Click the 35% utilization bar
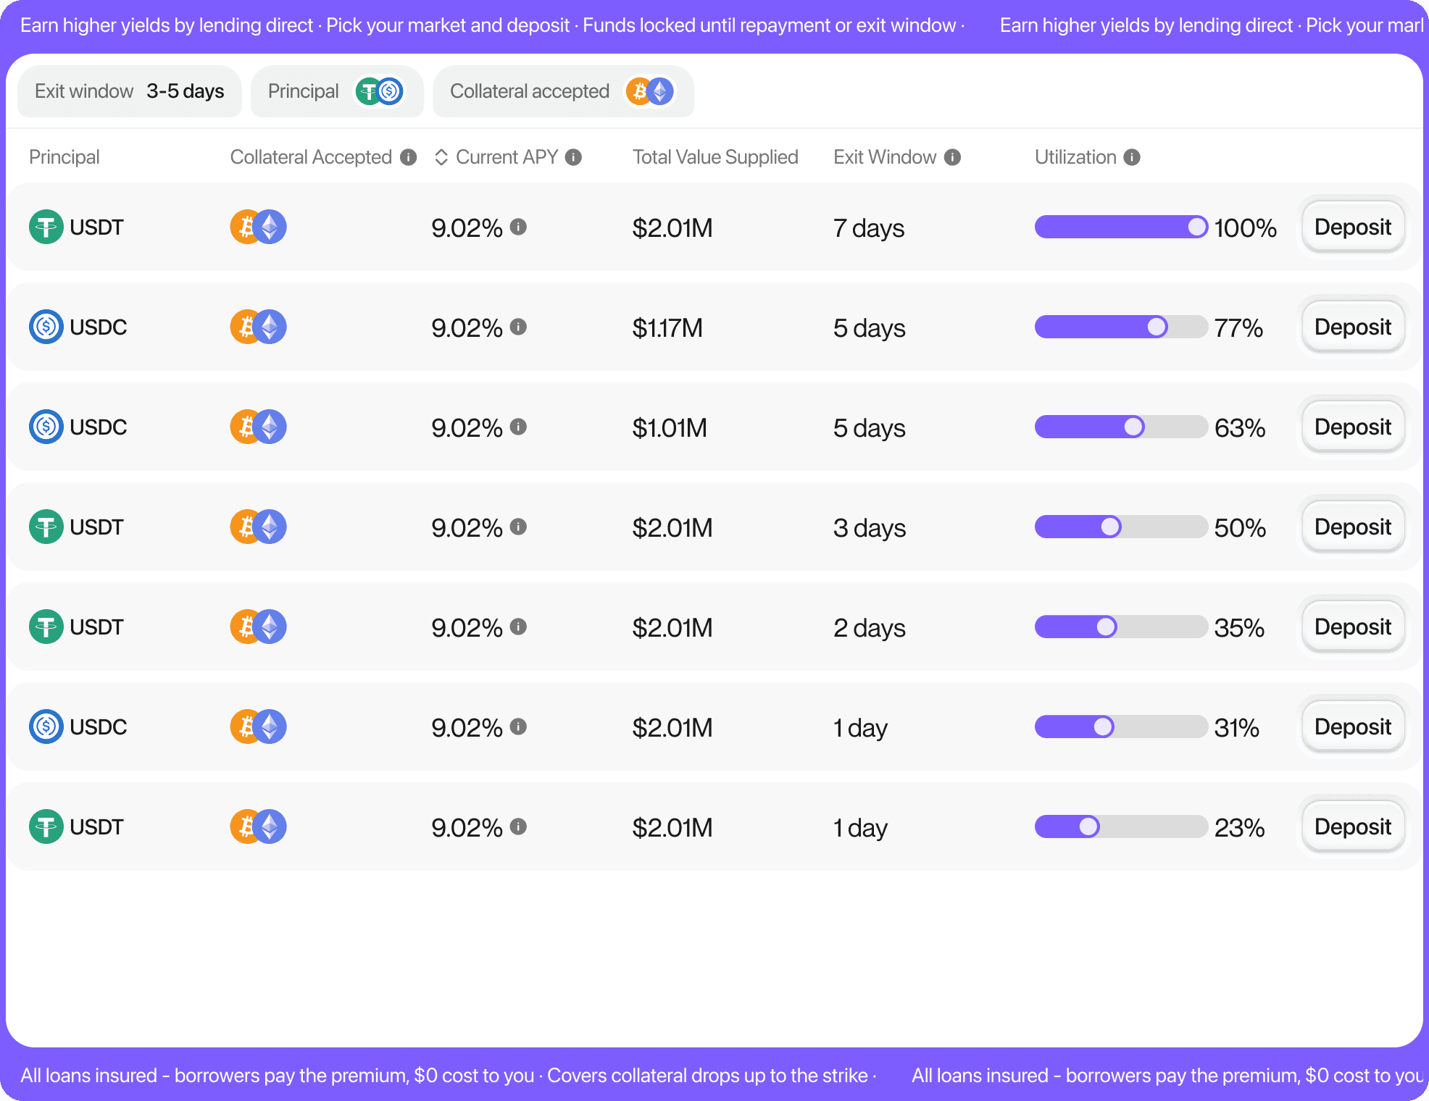Viewport: 1429px width, 1101px height. click(x=1121, y=627)
